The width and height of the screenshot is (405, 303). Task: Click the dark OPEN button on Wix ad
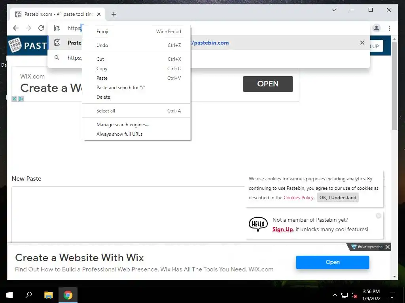click(268, 84)
